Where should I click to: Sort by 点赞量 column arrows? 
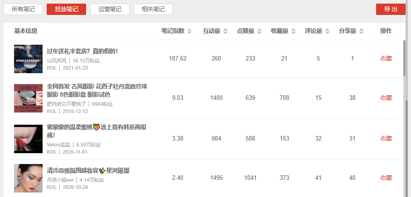click(x=259, y=31)
